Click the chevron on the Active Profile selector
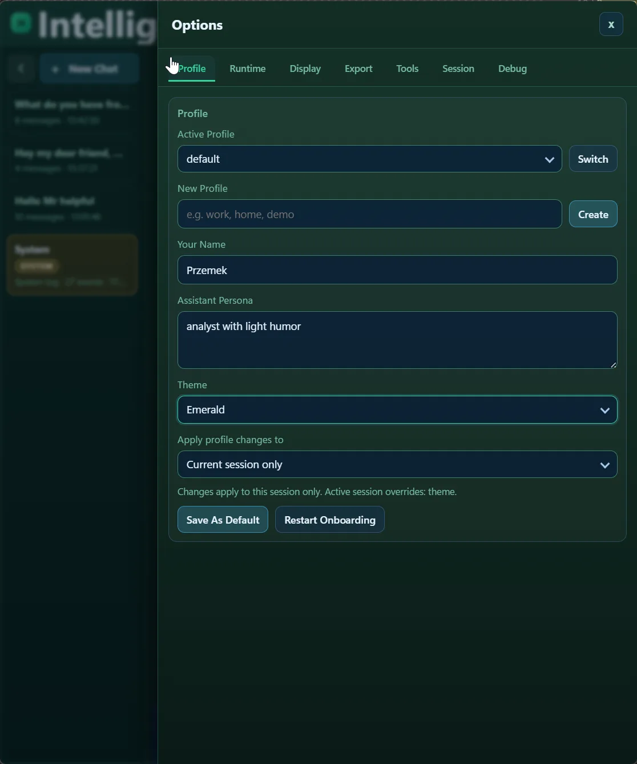This screenshot has height=764, width=637. tap(549, 159)
